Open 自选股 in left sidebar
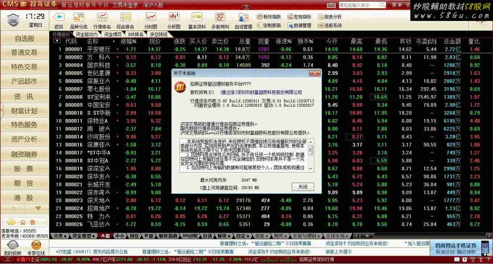Viewport: 493px width, 264px height. click(x=25, y=38)
